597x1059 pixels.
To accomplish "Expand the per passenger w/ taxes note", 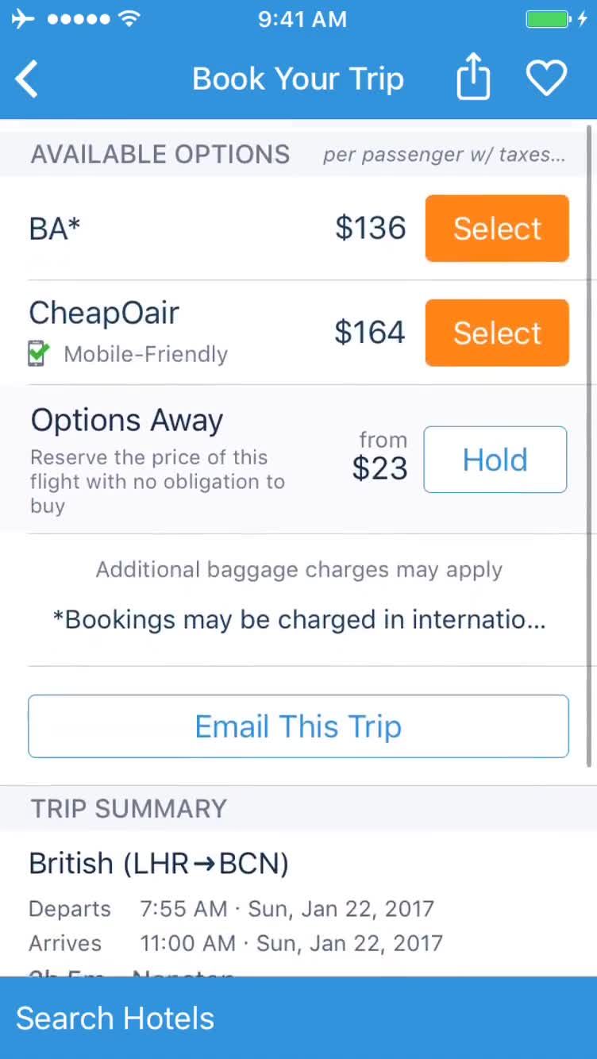I will point(444,155).
